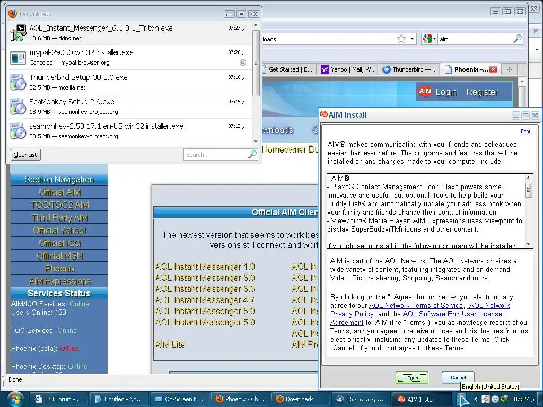The height and width of the screenshot is (407, 543).
Task: Click the SeaMonkey Setup 2.9.exe icon
Action: point(18,107)
